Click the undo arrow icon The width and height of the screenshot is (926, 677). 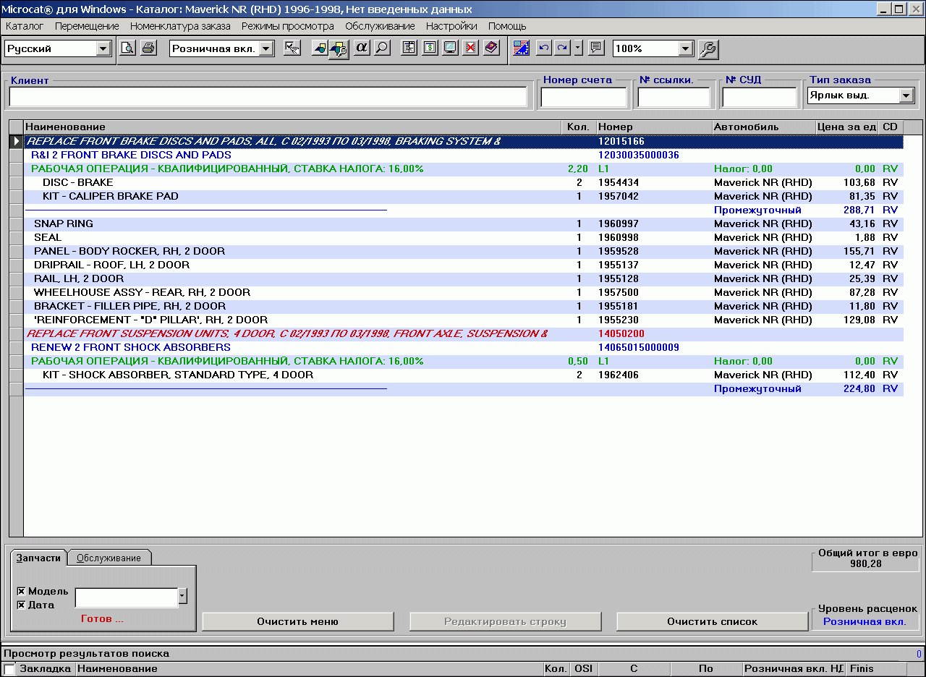(x=544, y=48)
